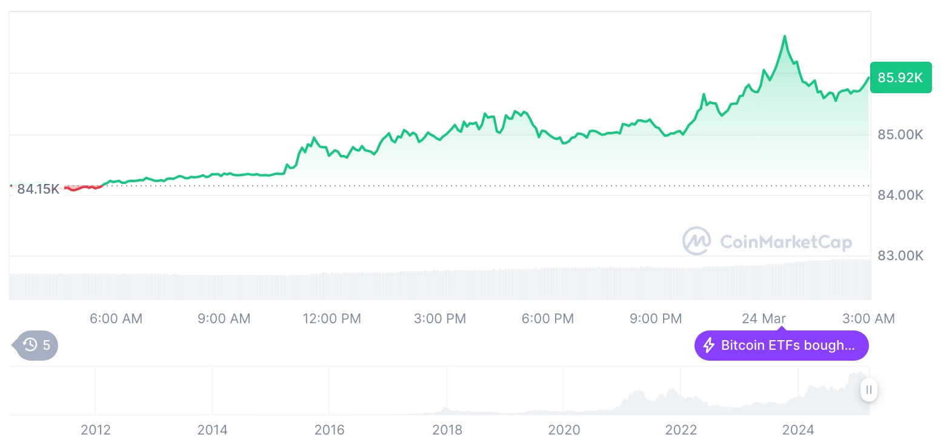Click the 12:00 PM time axis label
This screenshot has height=443, width=949.
pyautogui.click(x=331, y=318)
